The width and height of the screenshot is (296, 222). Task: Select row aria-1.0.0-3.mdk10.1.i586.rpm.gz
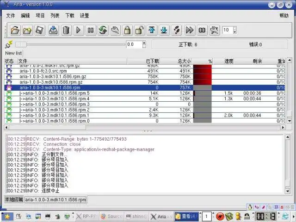(145, 76)
